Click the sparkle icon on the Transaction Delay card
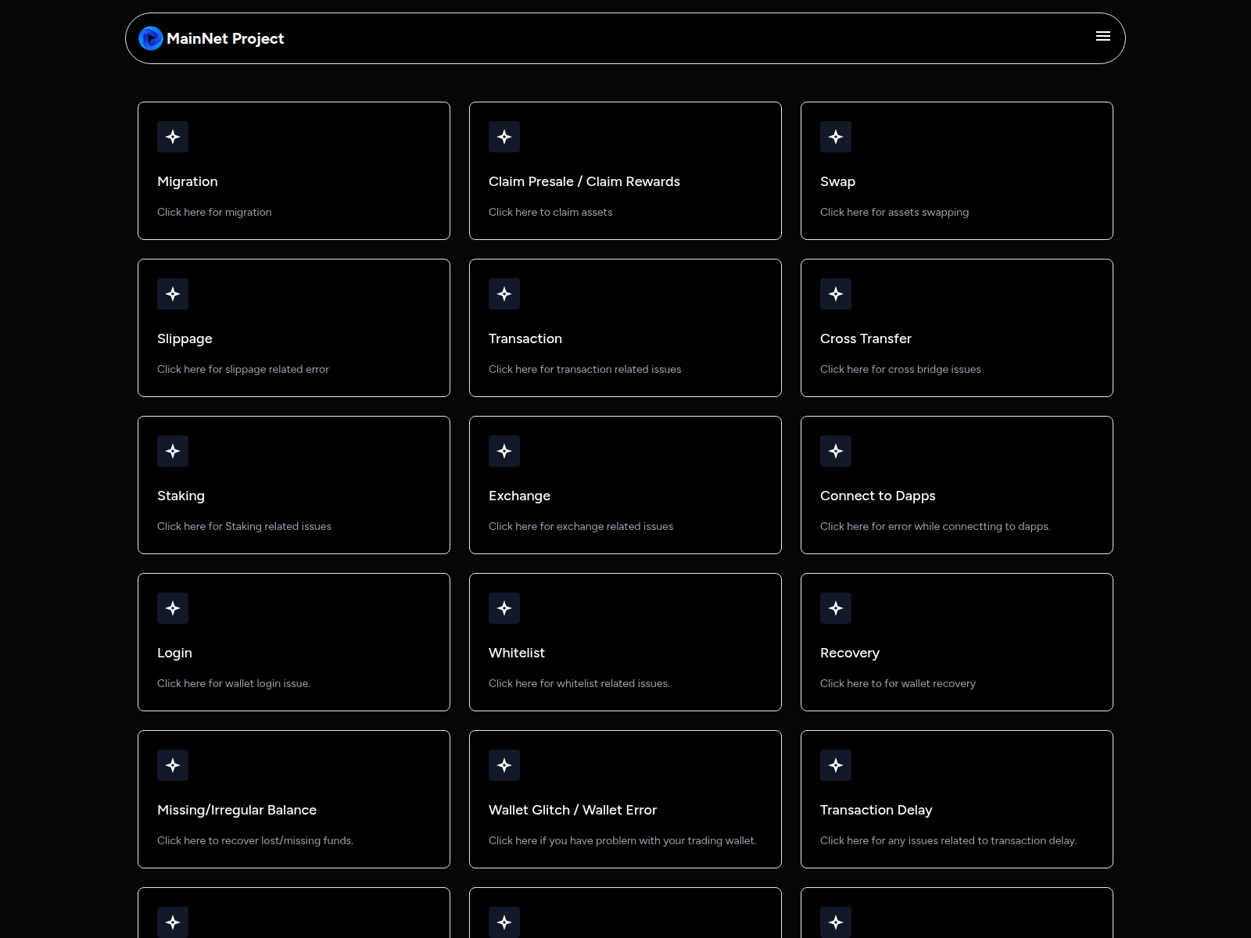Screen dimensions: 1251x938 coord(836,765)
